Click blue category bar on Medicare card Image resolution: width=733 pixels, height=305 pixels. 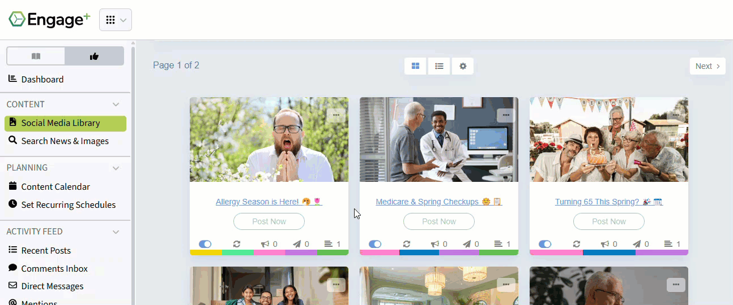point(419,252)
